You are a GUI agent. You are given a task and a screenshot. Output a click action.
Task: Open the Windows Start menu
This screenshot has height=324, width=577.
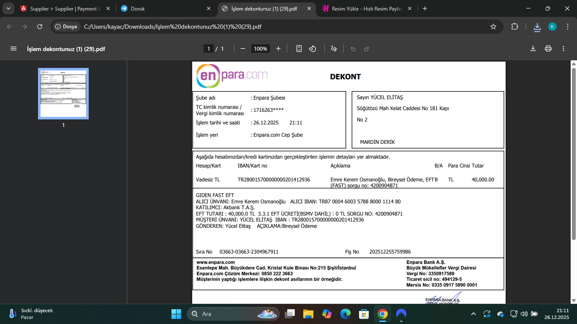(x=176, y=314)
